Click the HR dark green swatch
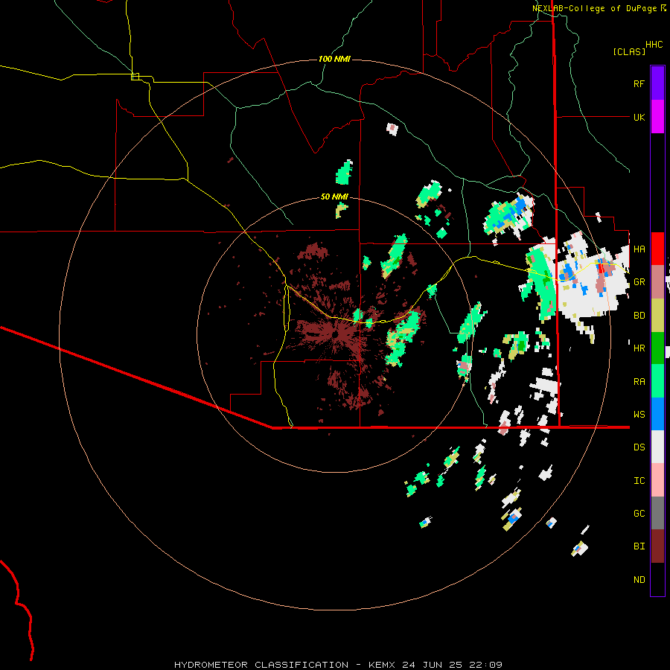The height and width of the screenshot is (670, 670). (657, 348)
